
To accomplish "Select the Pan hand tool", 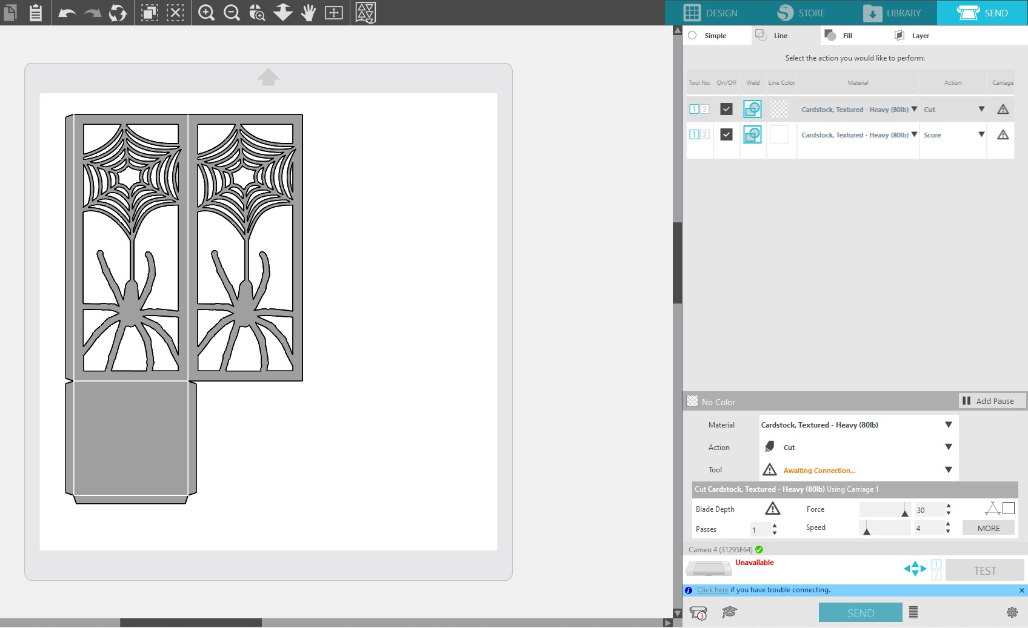I will 309,13.
